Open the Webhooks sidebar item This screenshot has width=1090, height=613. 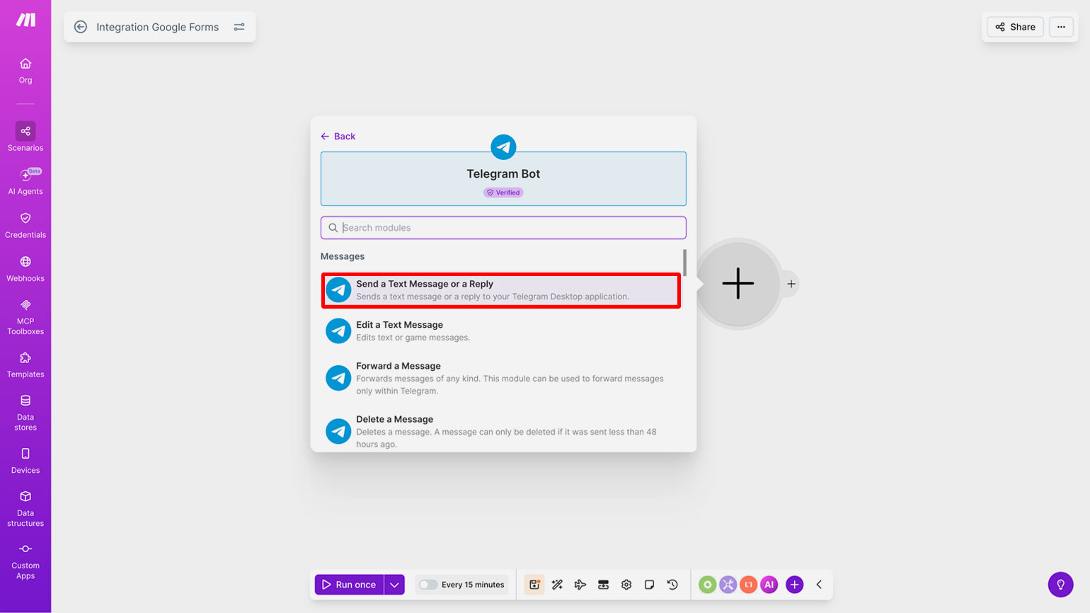pyautogui.click(x=25, y=269)
